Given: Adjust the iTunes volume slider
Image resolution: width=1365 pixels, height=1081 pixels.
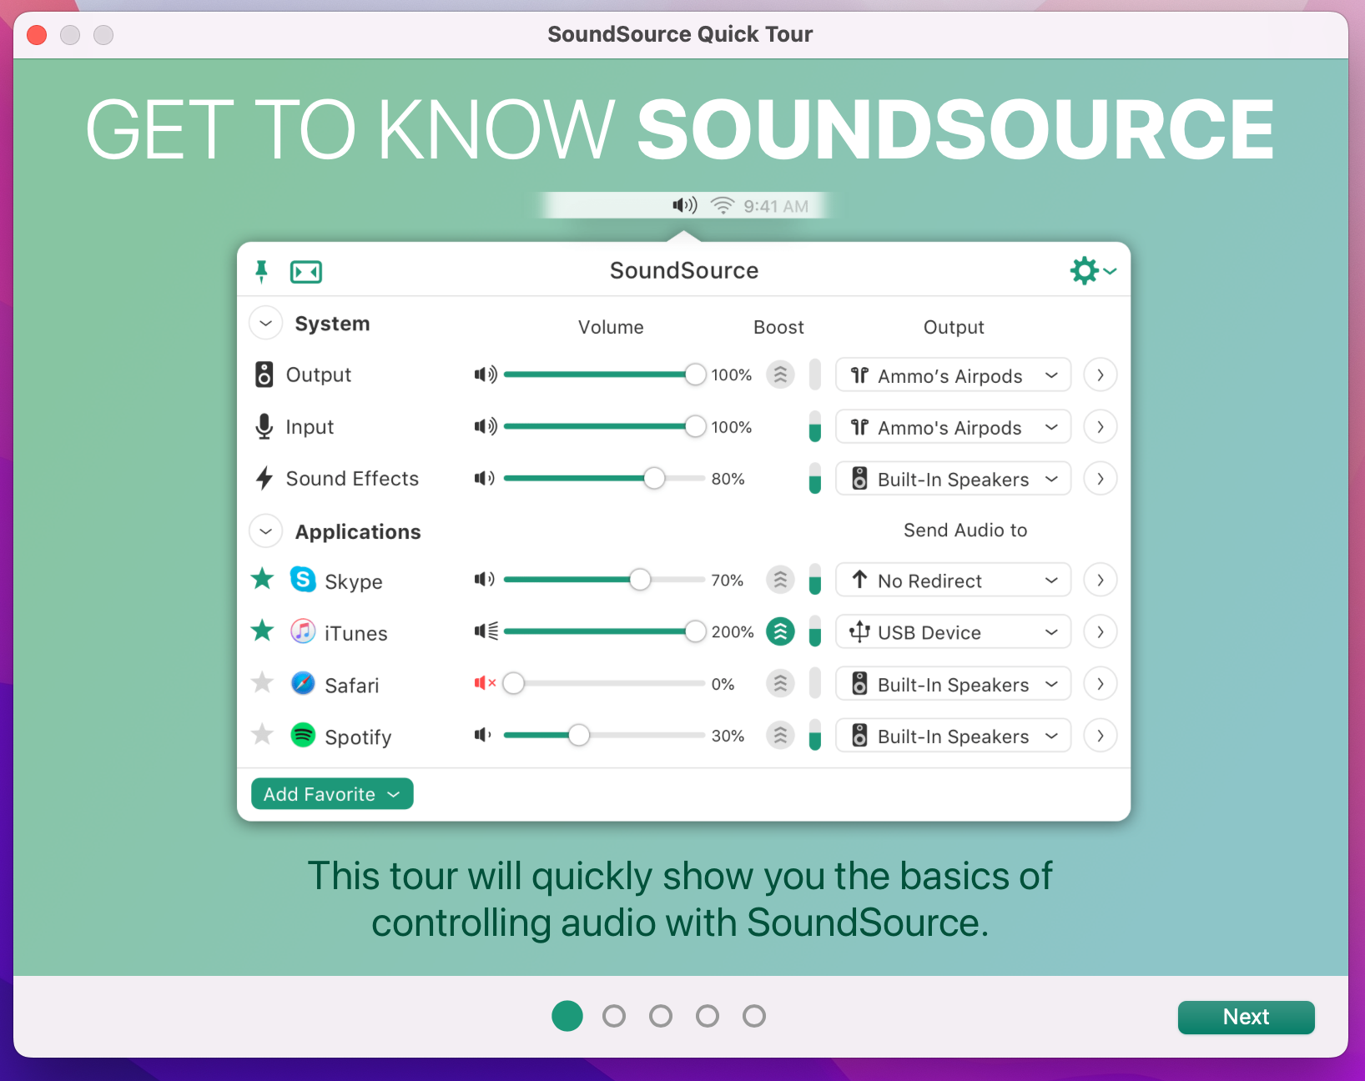Looking at the screenshot, I should [x=605, y=631].
